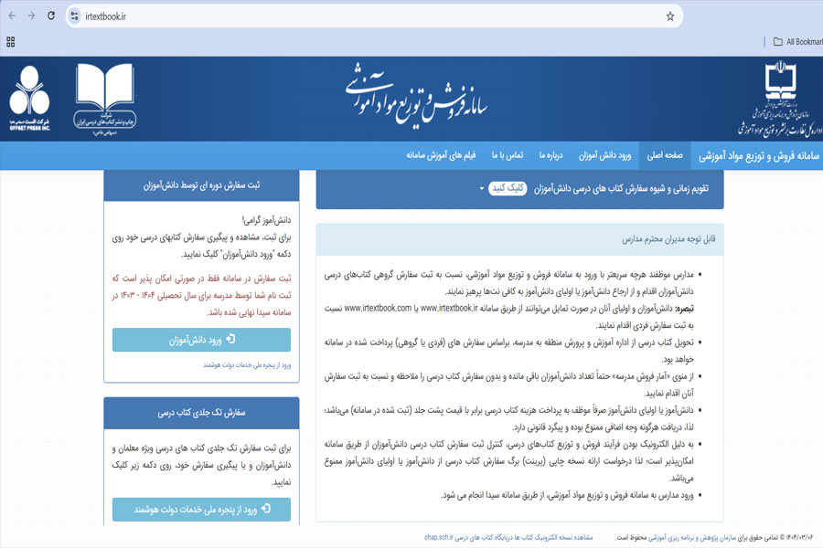Image resolution: width=823 pixels, height=548 pixels.
Task: Click the "ثبت سفارش دوره ای توسط دانش‌آموزان" box header
Action: (201, 185)
